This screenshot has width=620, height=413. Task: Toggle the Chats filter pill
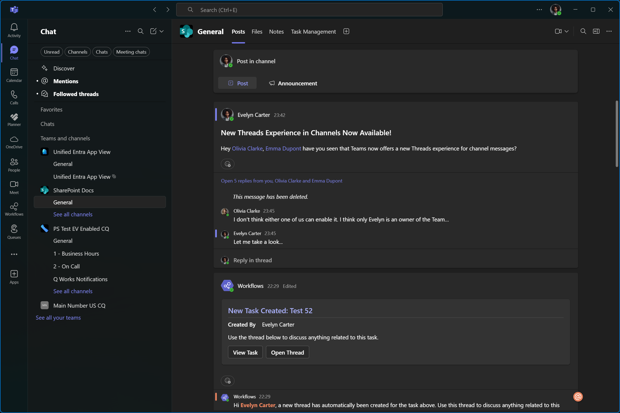[102, 52]
